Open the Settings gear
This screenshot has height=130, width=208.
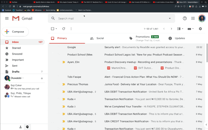[200, 29]
